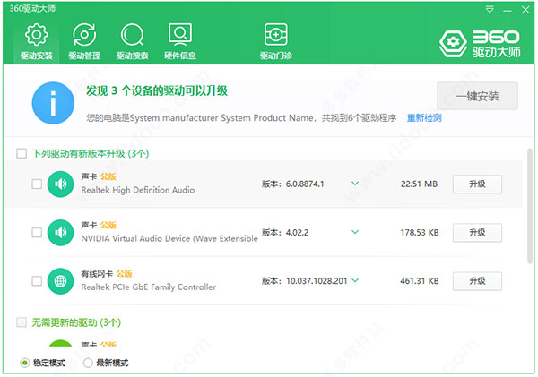Open the title bar main menu icon
The image size is (538, 377).
pos(490,10)
